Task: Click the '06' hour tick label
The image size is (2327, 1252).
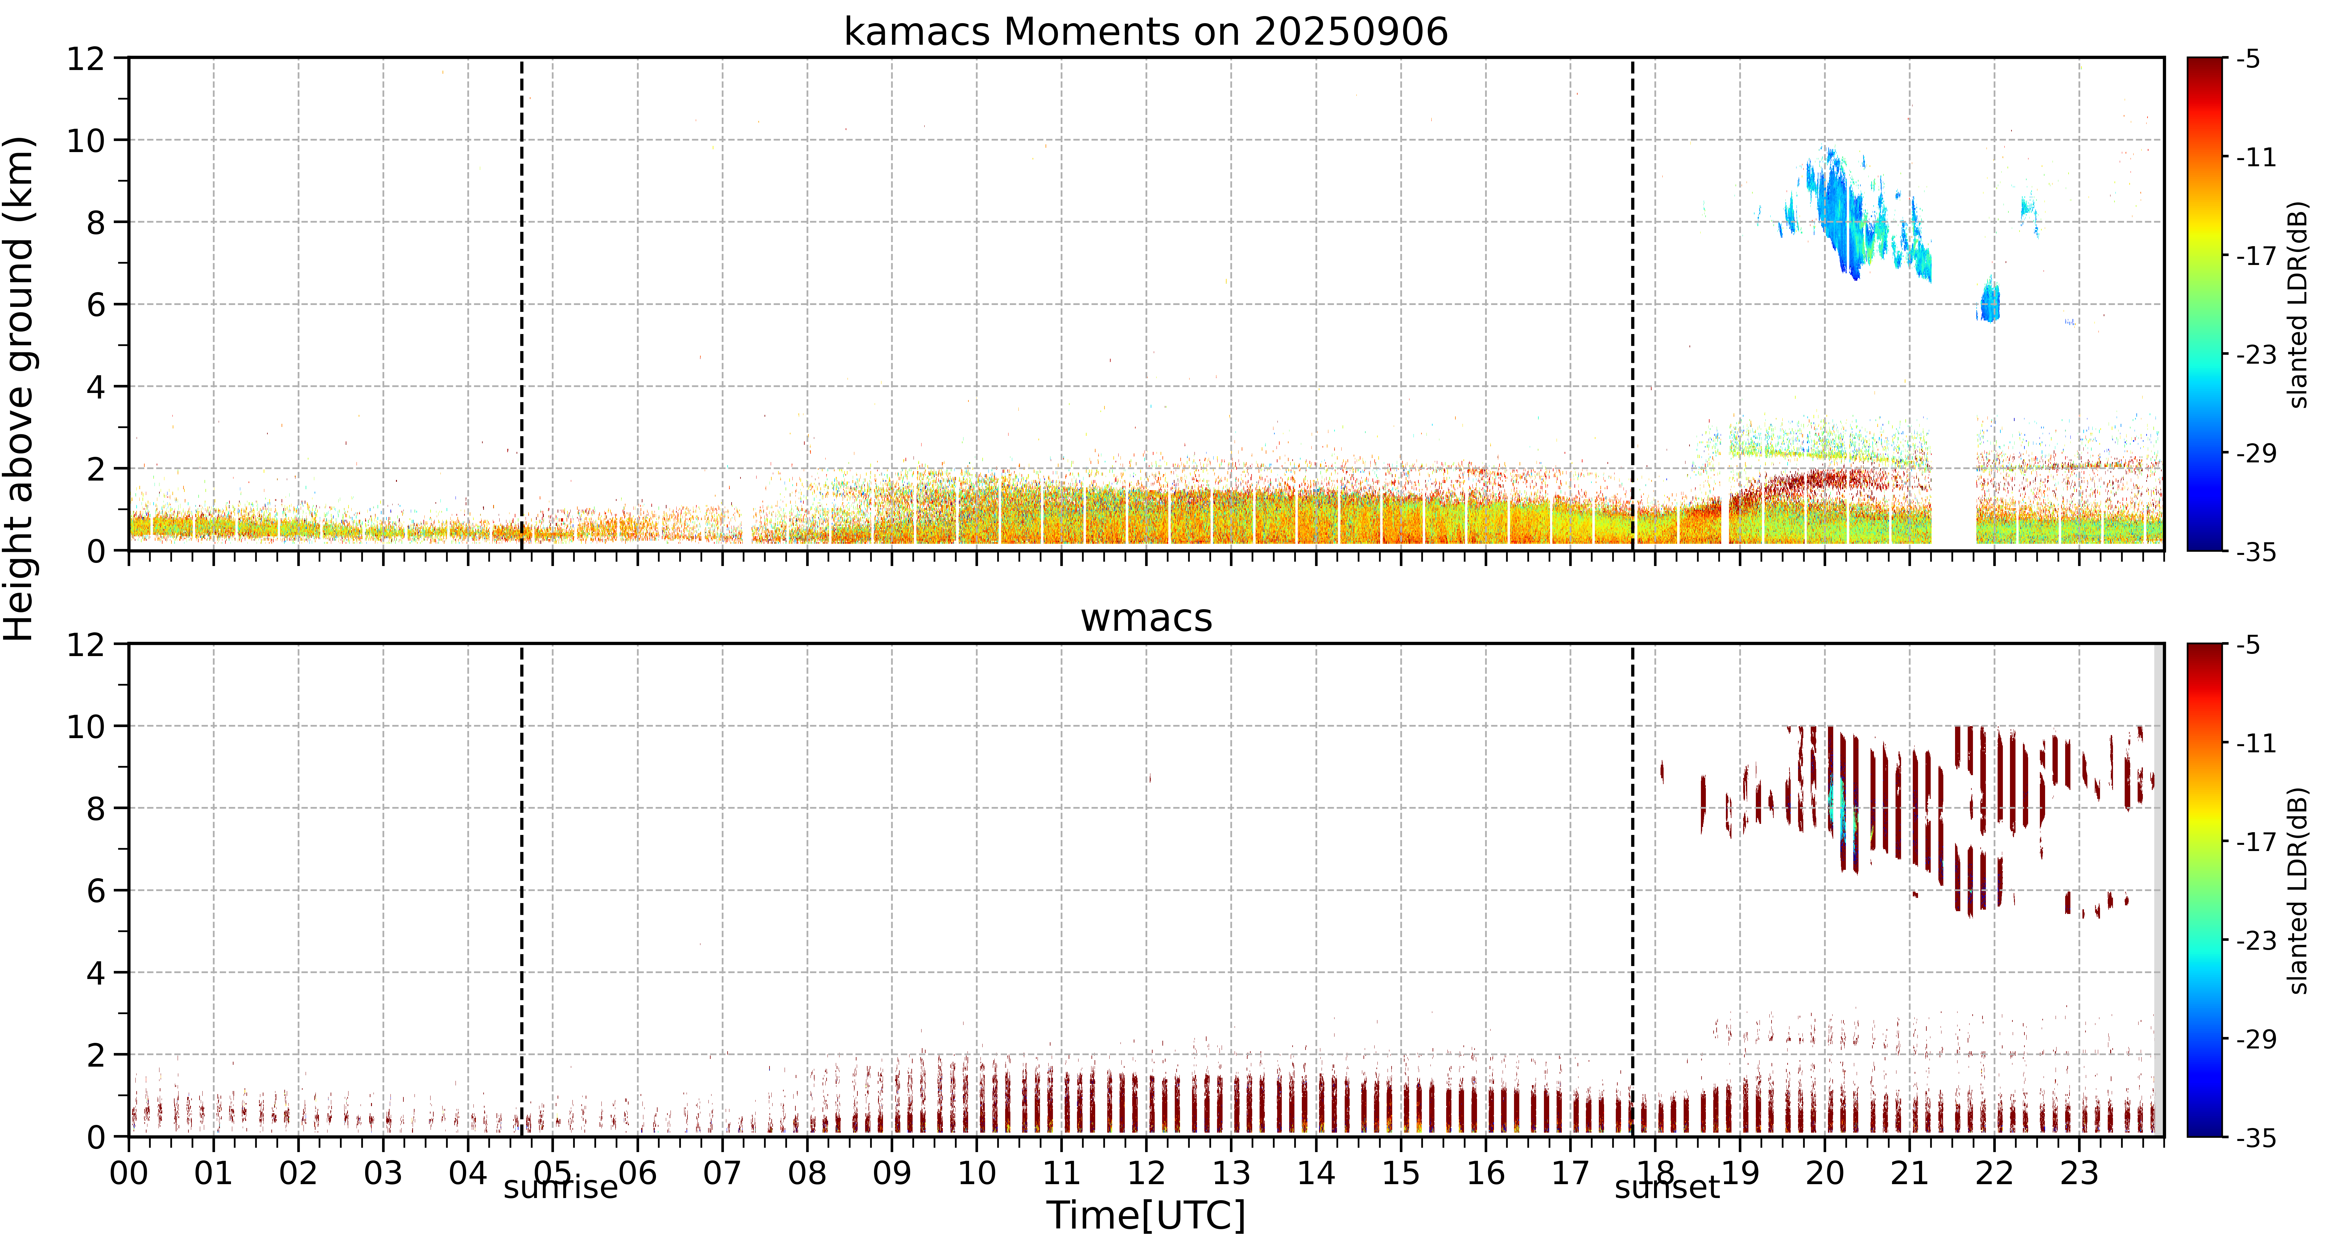Action: pos(638,1173)
